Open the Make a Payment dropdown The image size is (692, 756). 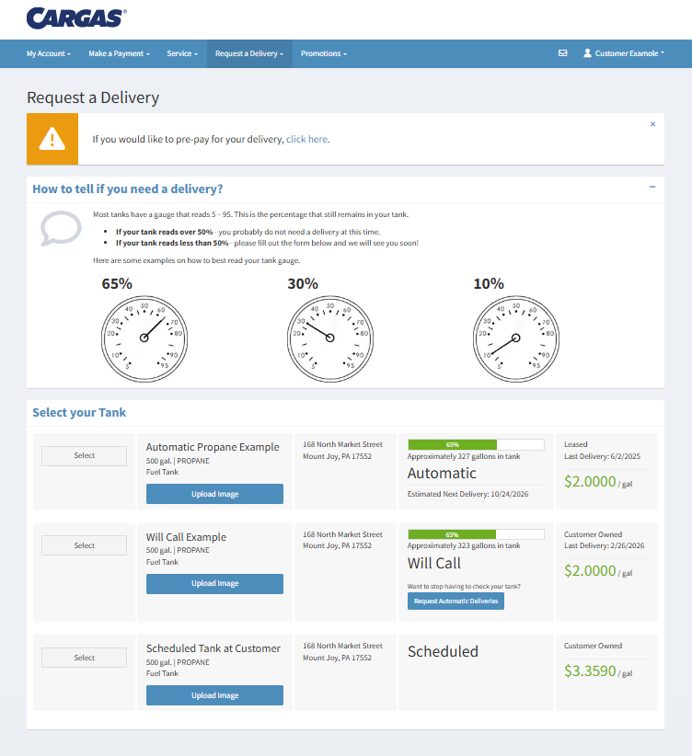[120, 53]
